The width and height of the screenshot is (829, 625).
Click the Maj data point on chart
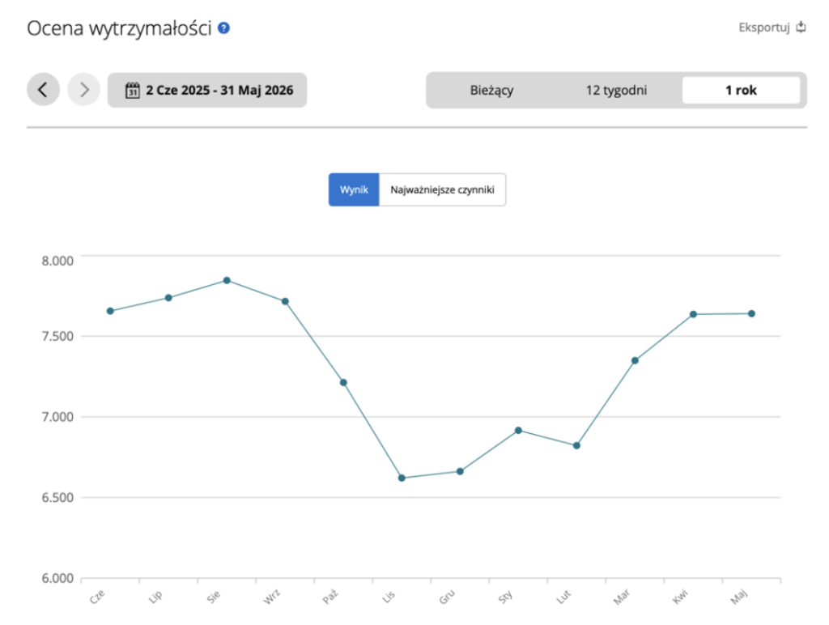pyautogui.click(x=752, y=313)
